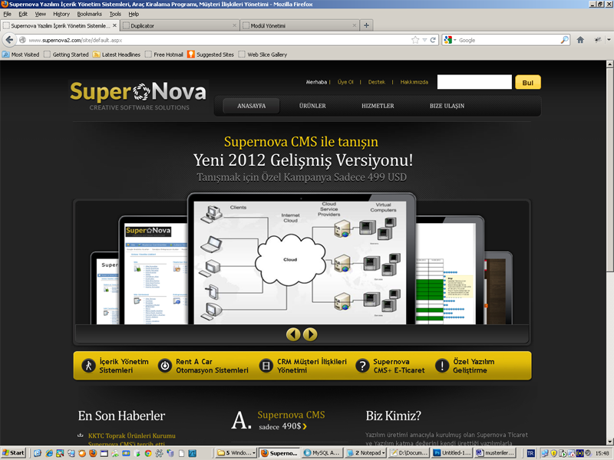Screen dimensions: 614x460
Task: Open the Web Slice Gallery bookmark
Action: (x=262, y=54)
